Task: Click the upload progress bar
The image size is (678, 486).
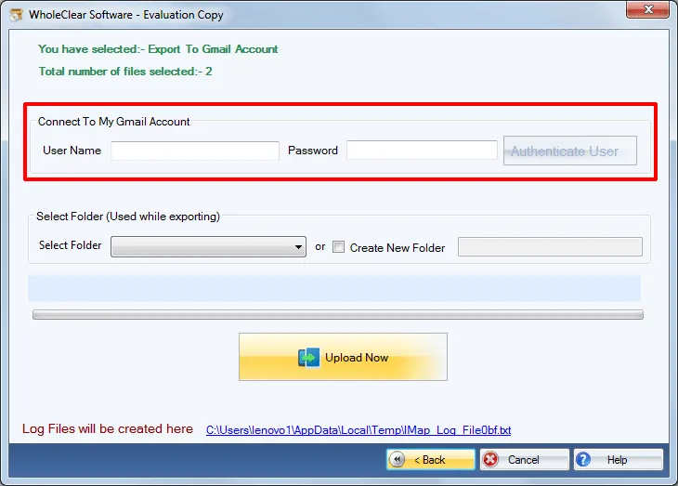Action: coord(338,315)
